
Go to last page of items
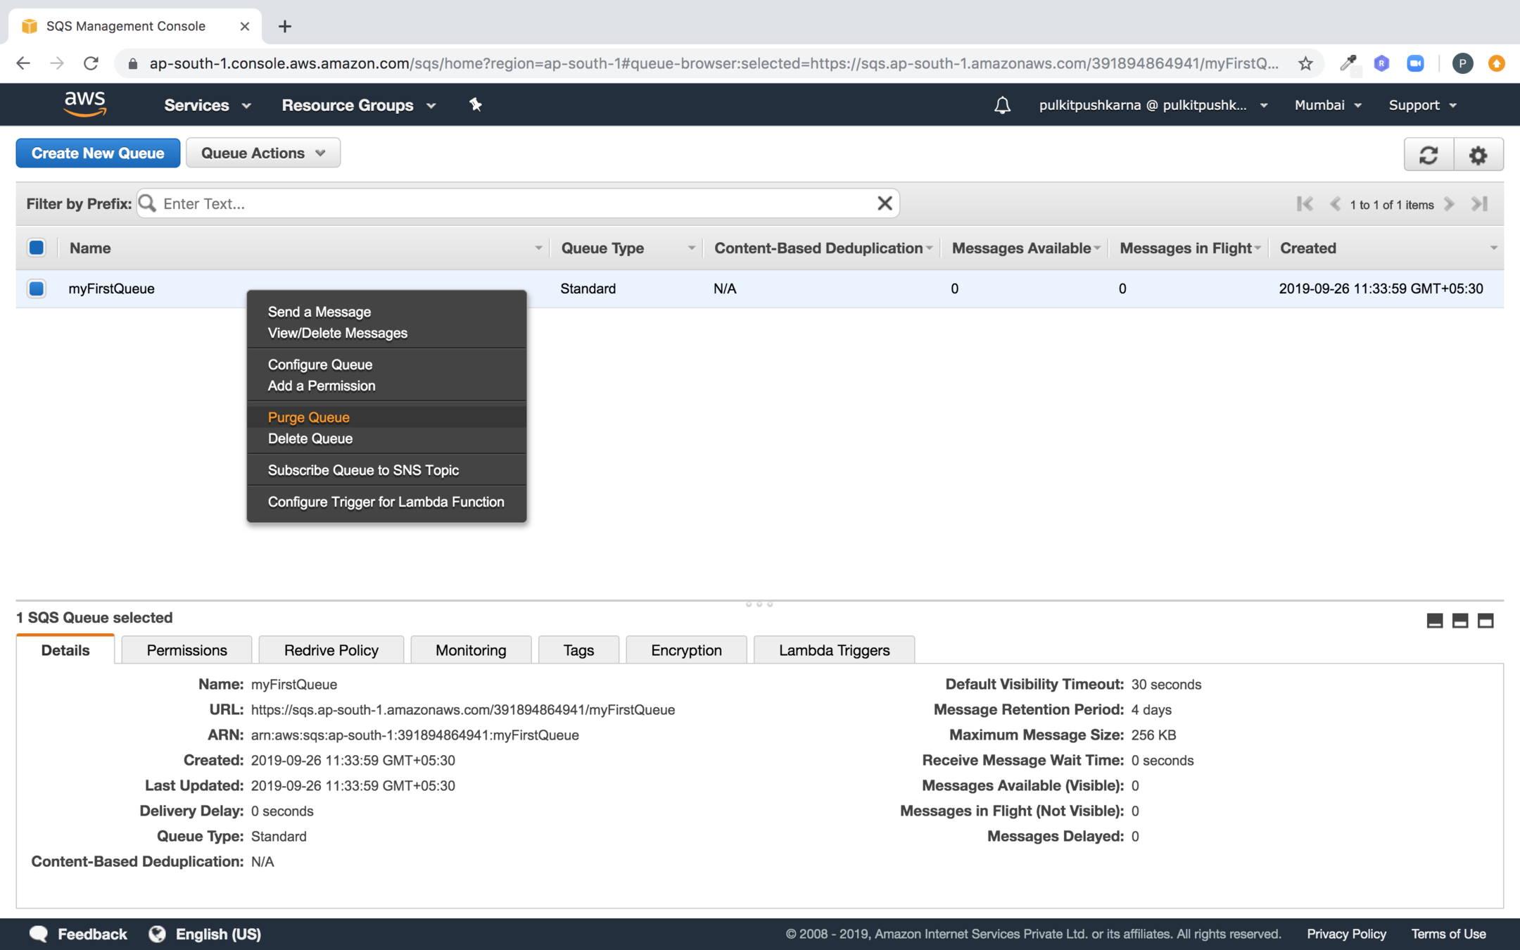[1479, 204]
